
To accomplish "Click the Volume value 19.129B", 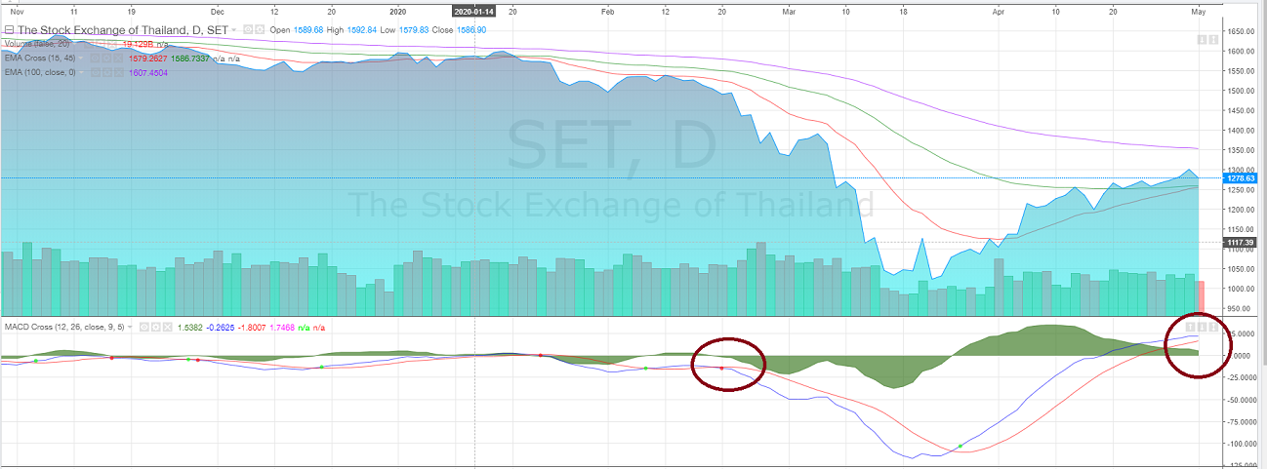I will [138, 44].
